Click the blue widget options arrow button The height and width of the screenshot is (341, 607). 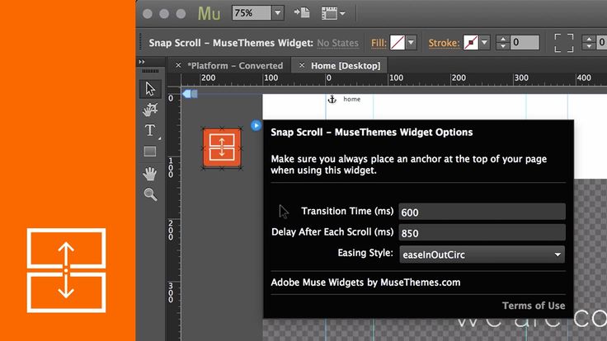point(256,125)
